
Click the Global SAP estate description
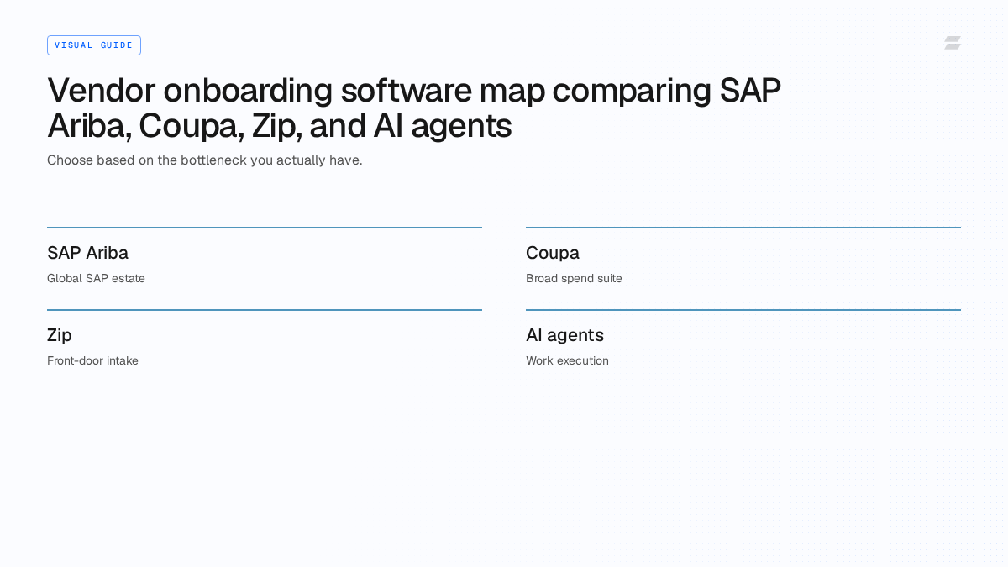(x=96, y=278)
